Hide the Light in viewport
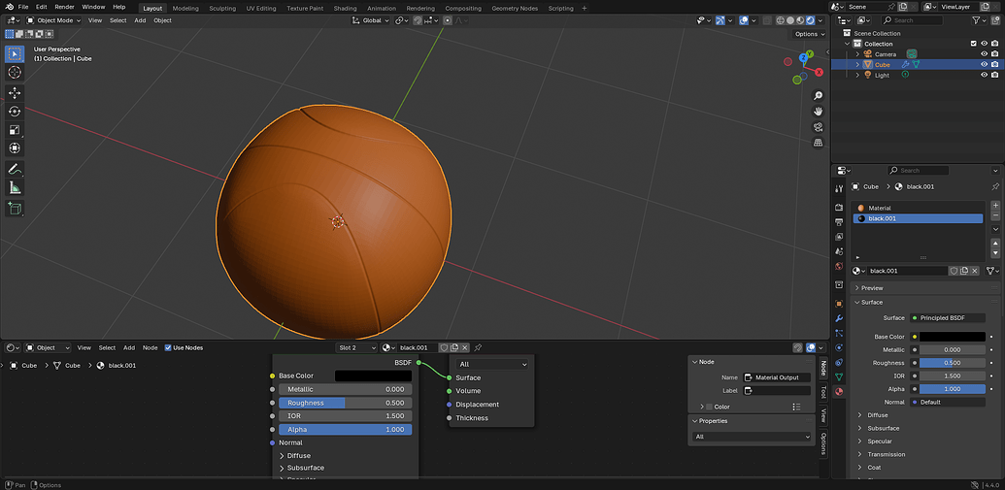 [984, 75]
